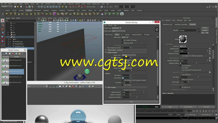Image resolution: width=218 pixels, height=123 pixels.
Task: Open the Brdf Type dropdown
Action: [183, 46]
